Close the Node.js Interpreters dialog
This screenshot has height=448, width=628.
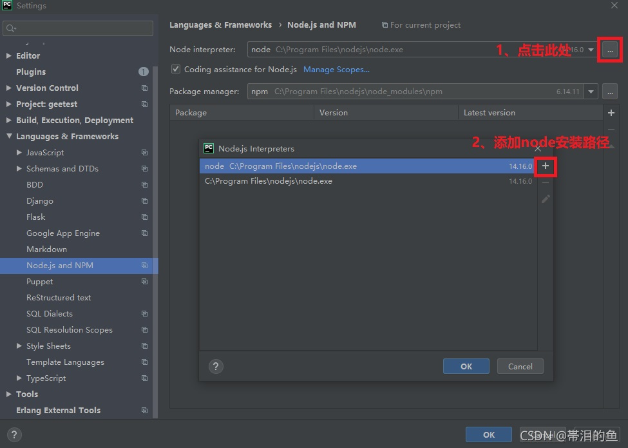pos(538,149)
